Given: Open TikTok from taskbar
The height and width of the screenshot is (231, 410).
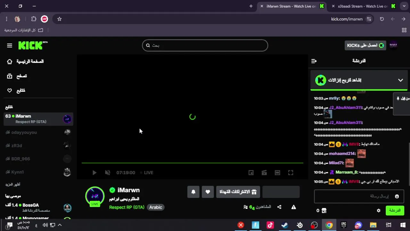Looking at the screenshot, I should pos(270,225).
